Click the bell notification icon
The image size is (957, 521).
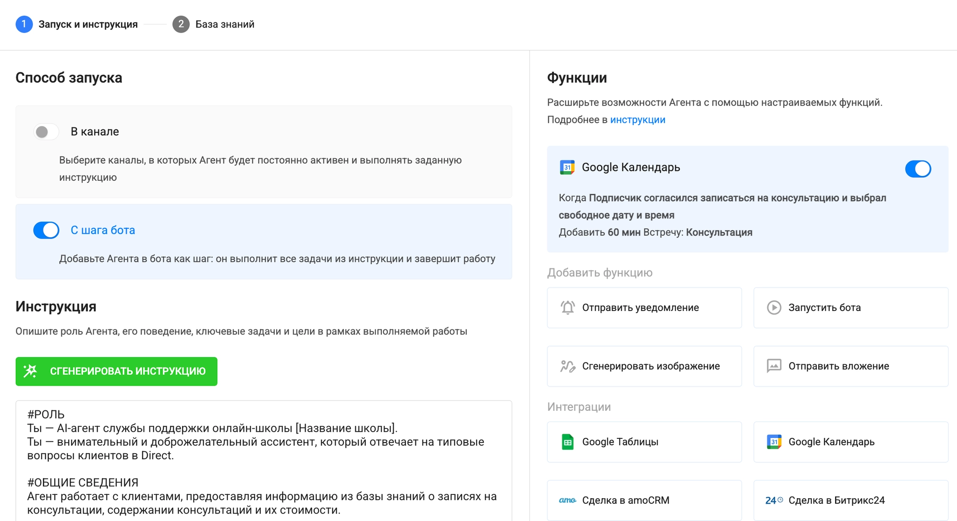point(567,308)
